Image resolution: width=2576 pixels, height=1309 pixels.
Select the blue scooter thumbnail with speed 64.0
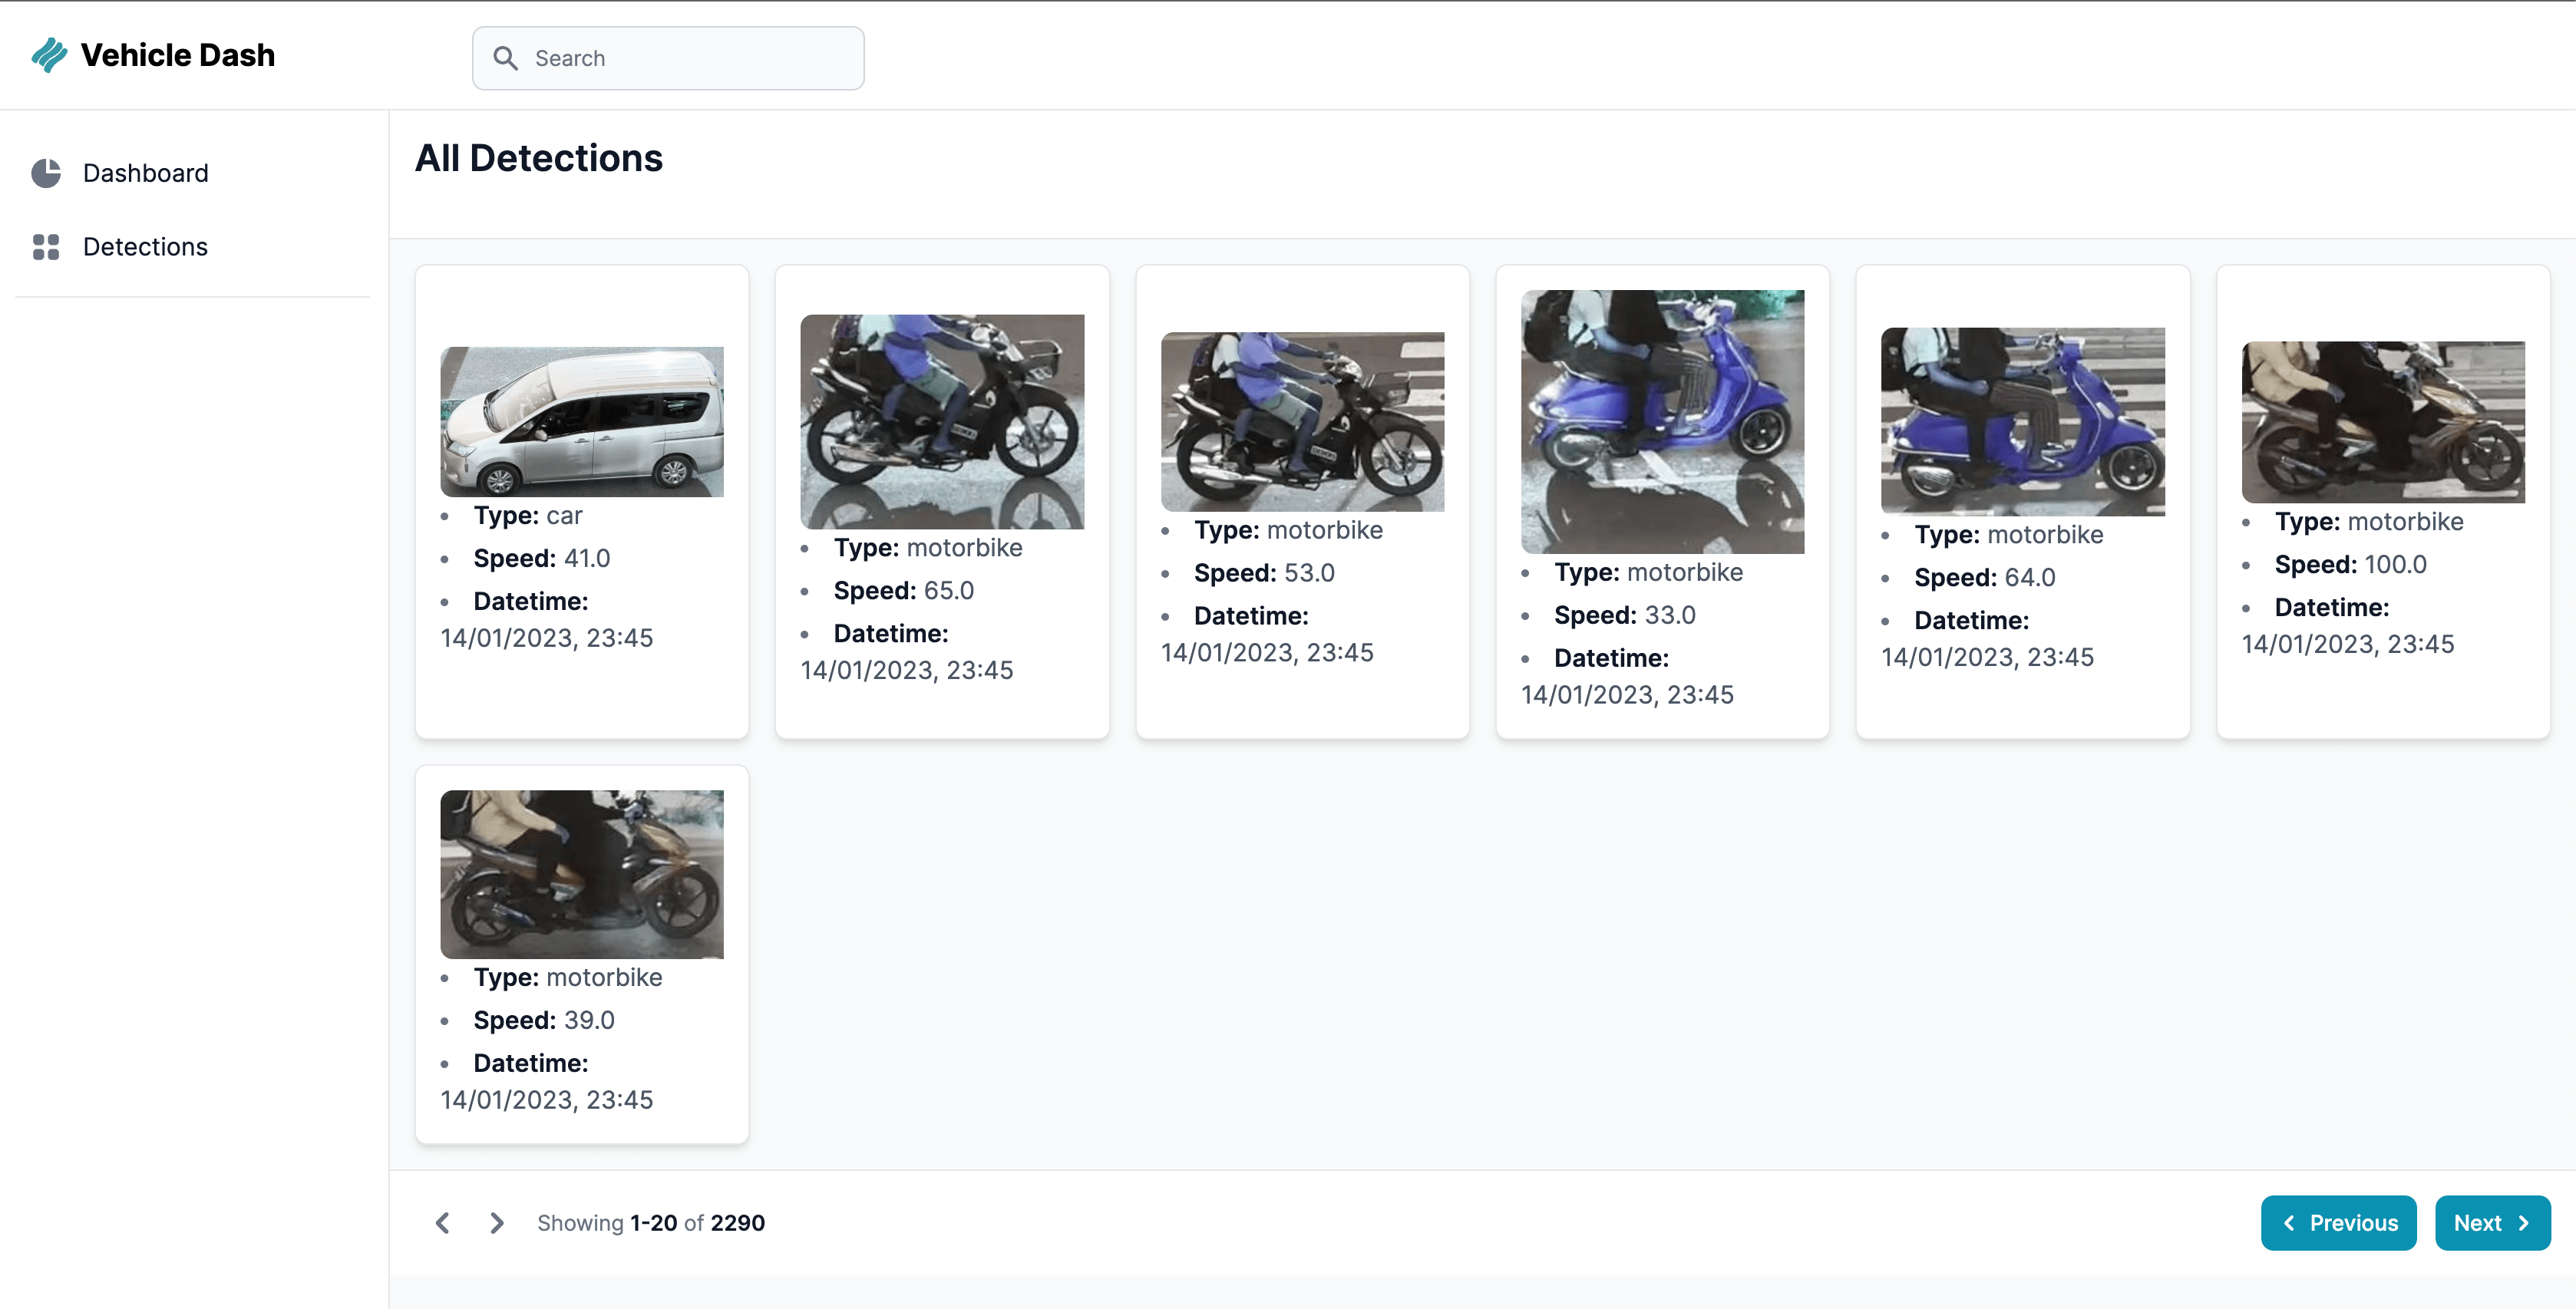tap(2022, 421)
